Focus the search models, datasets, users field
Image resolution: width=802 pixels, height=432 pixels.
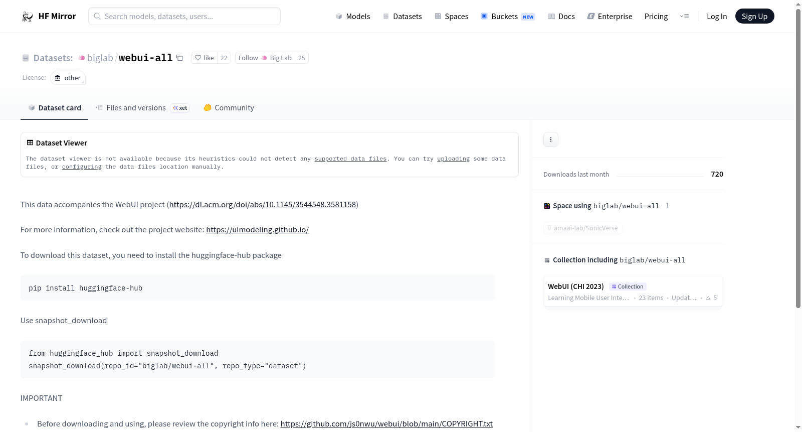click(184, 16)
